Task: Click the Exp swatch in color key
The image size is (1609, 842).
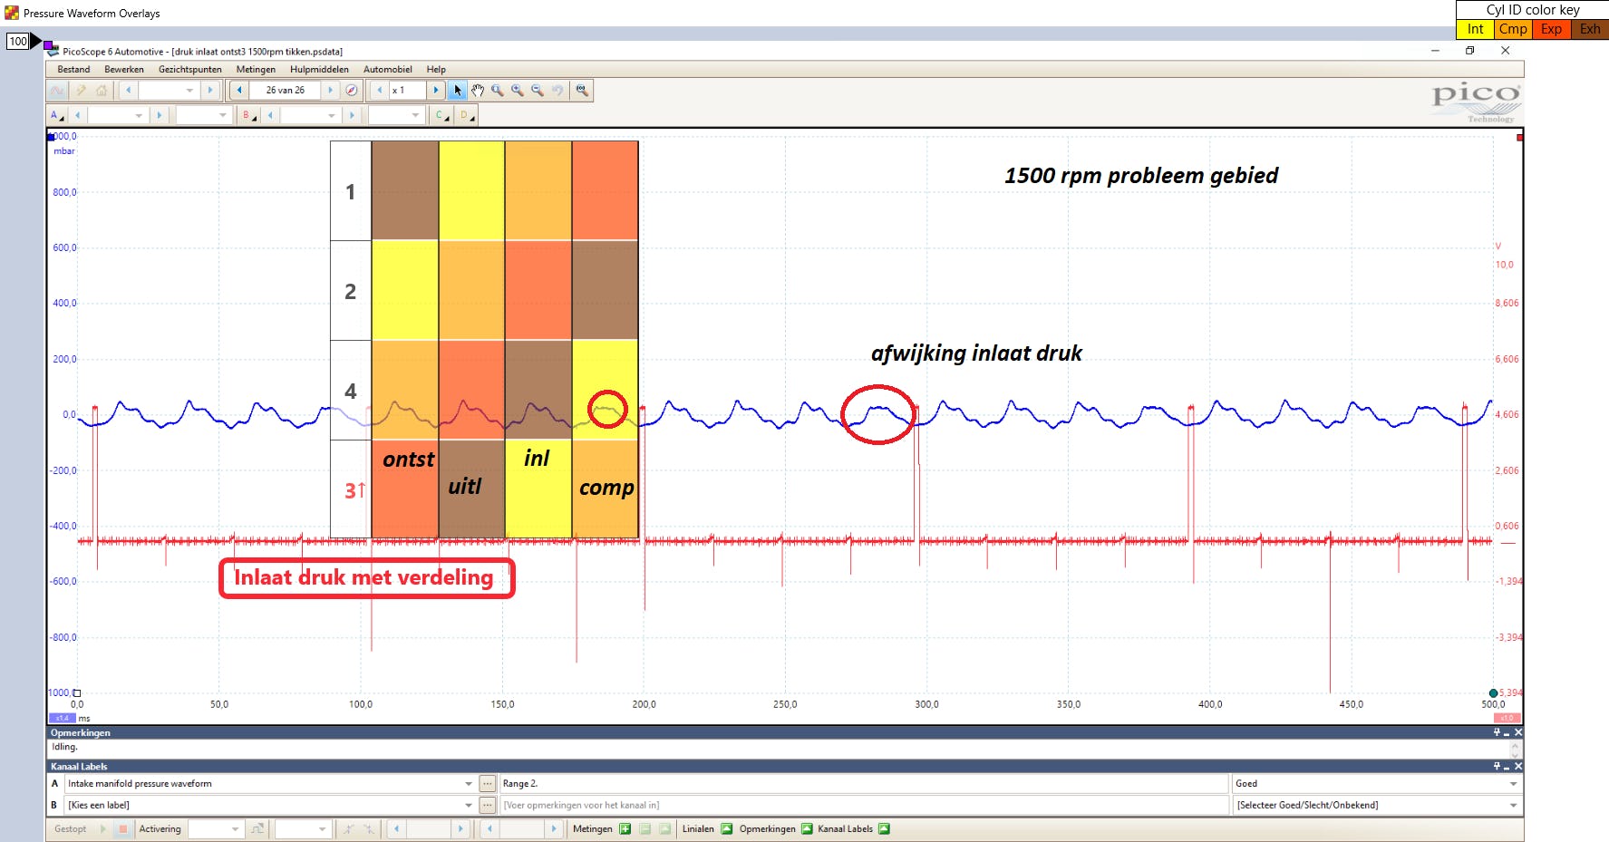Action: (1551, 29)
